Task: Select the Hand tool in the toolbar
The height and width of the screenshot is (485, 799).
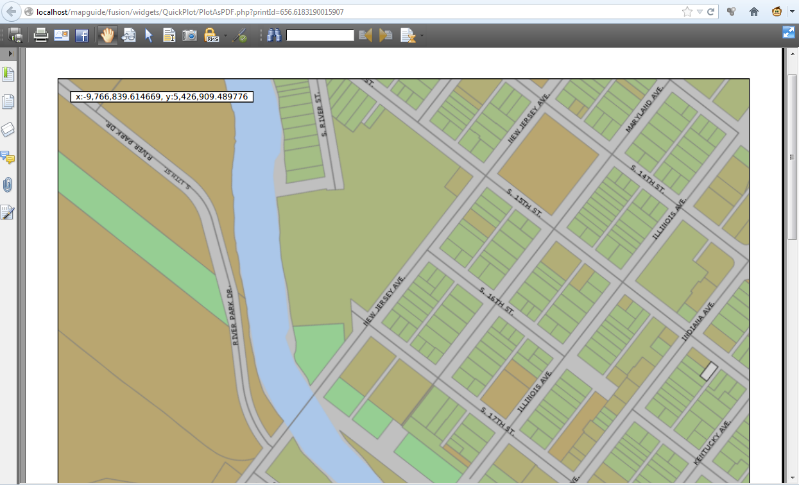Action: 107,35
